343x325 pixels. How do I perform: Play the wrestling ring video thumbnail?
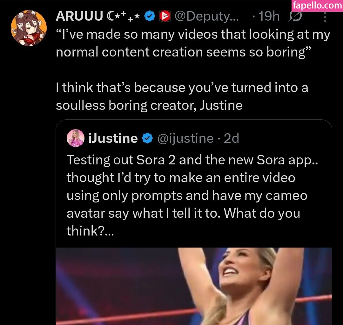(194, 286)
